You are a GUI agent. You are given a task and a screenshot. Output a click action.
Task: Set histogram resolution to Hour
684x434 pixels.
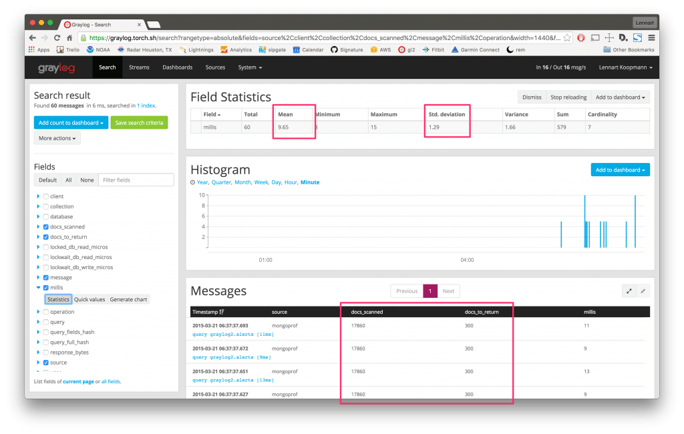(291, 182)
